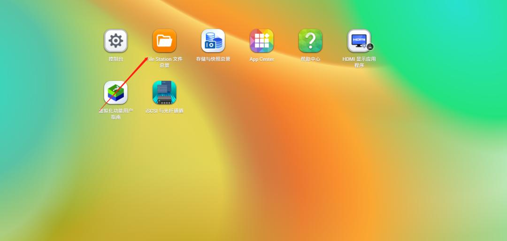
Task: Click the 控制台 label text
Action: click(116, 59)
